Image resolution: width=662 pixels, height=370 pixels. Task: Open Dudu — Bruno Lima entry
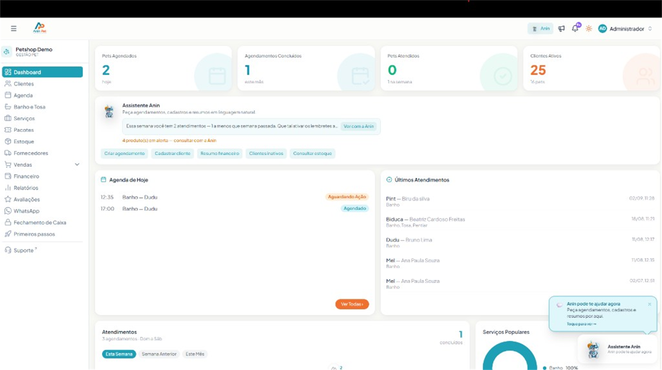pyautogui.click(x=520, y=243)
